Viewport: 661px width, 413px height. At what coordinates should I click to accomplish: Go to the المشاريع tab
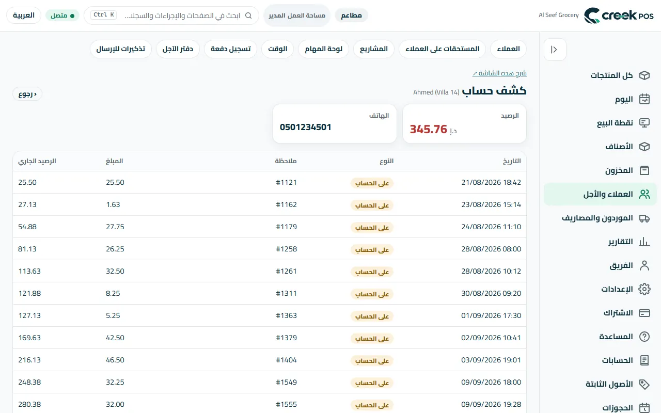click(374, 49)
